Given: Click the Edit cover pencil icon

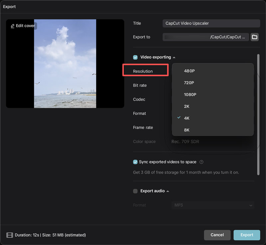Looking at the screenshot, I should [x=12, y=25].
